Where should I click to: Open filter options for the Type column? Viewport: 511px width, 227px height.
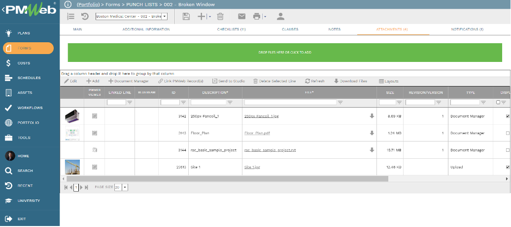pyautogui.click(x=483, y=102)
